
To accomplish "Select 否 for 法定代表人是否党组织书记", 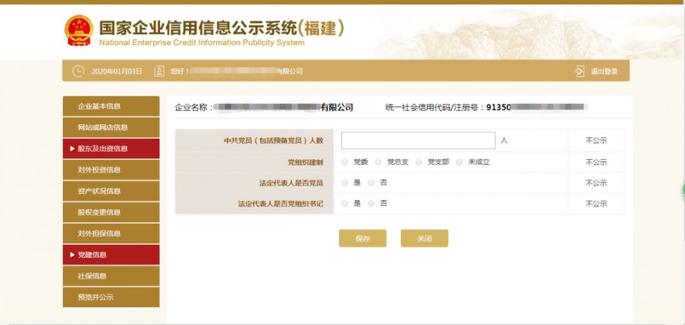I will (371, 203).
